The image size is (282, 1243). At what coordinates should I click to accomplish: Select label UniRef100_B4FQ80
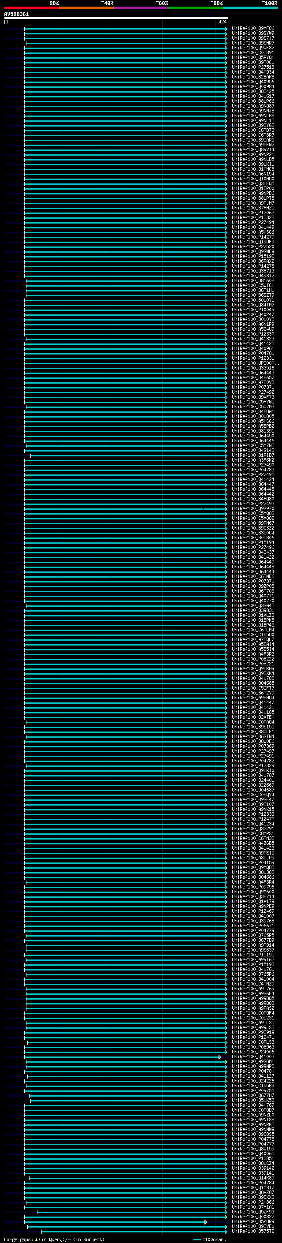tap(253, 499)
